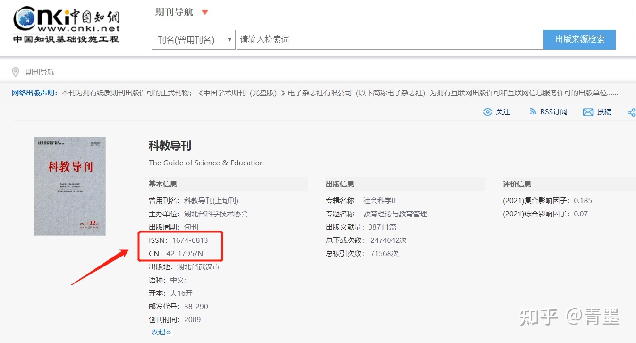Click the 主办单位 value 湖北省科学技术协会
The image size is (636, 343).
pyautogui.click(x=216, y=214)
